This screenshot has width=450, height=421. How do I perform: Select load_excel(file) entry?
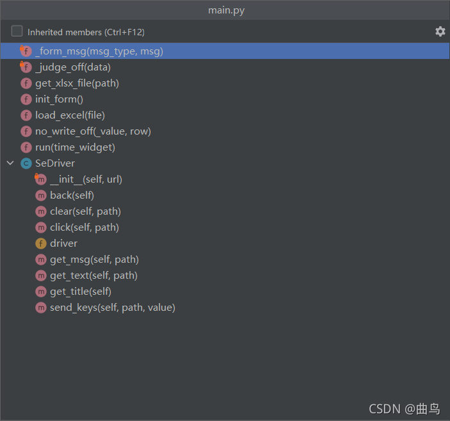tap(70, 115)
